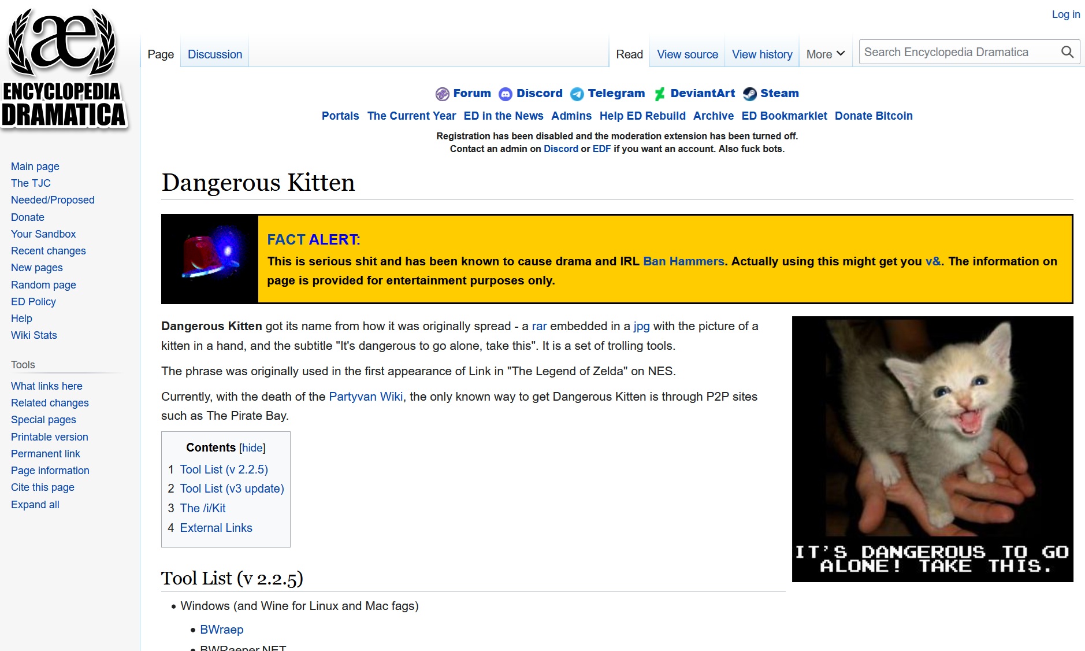
Task: Click the Discord icon in header
Action: point(506,94)
